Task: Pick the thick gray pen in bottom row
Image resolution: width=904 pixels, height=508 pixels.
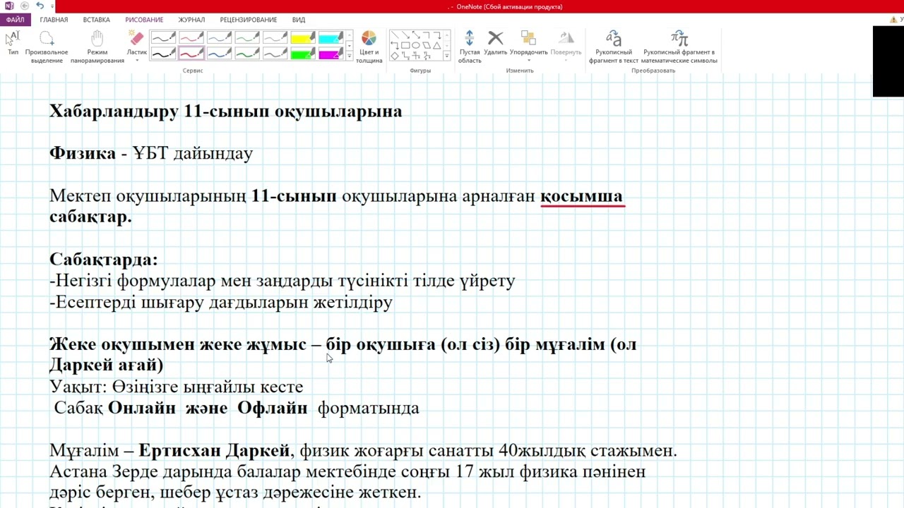Action: [x=275, y=54]
